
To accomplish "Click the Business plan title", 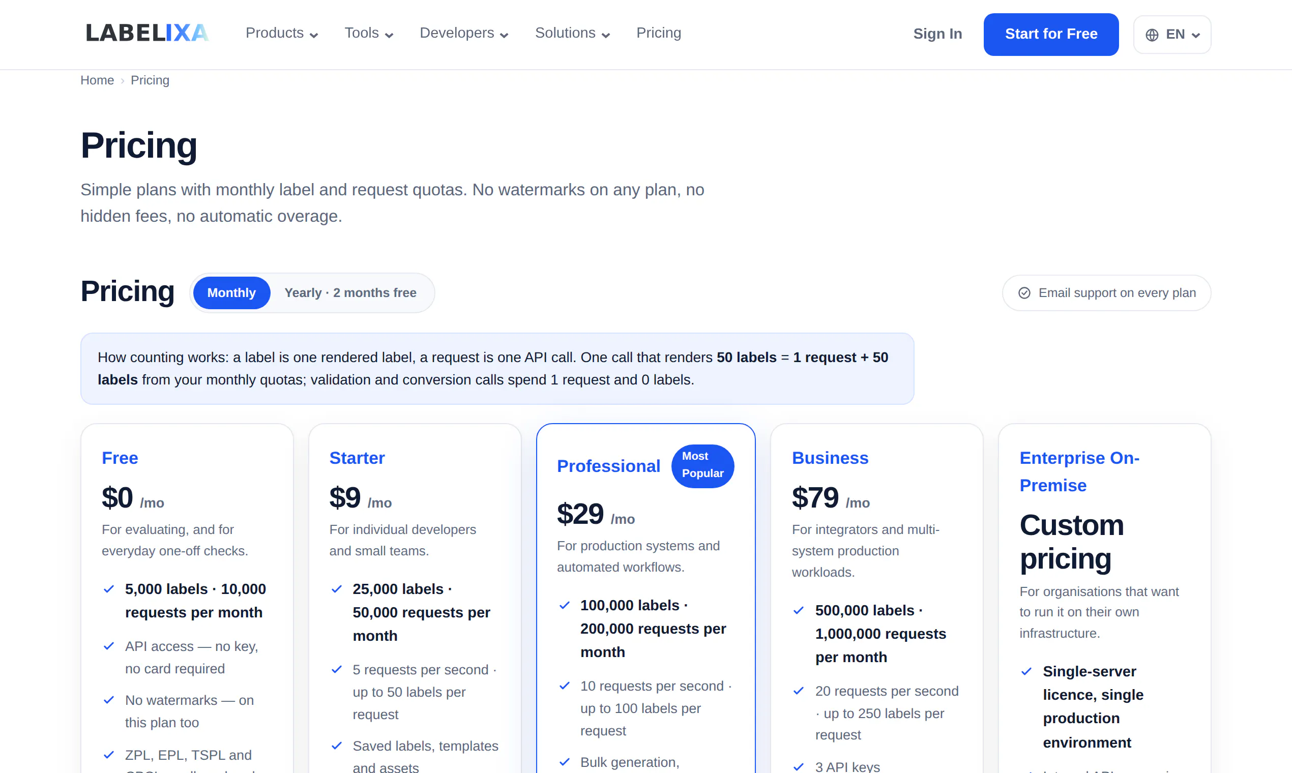I will point(830,458).
